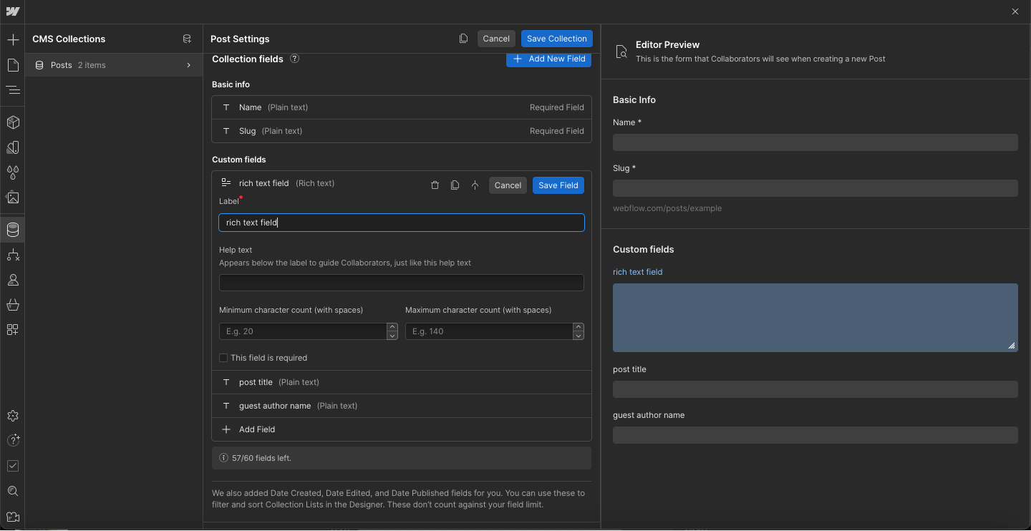Image resolution: width=1031 pixels, height=531 pixels.
Task: Delete the rich text field using trash icon
Action: [x=435, y=185]
